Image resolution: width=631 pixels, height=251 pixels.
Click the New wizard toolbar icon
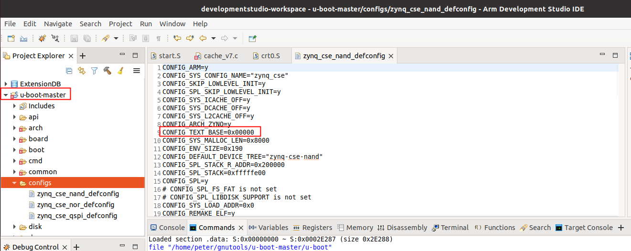click(x=11, y=39)
